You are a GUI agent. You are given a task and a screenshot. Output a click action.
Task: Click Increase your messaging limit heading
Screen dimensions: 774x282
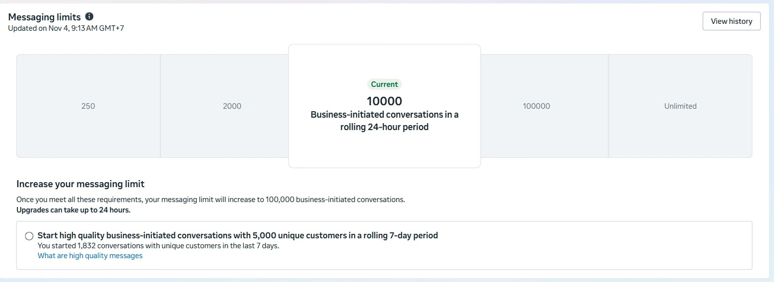(x=80, y=184)
